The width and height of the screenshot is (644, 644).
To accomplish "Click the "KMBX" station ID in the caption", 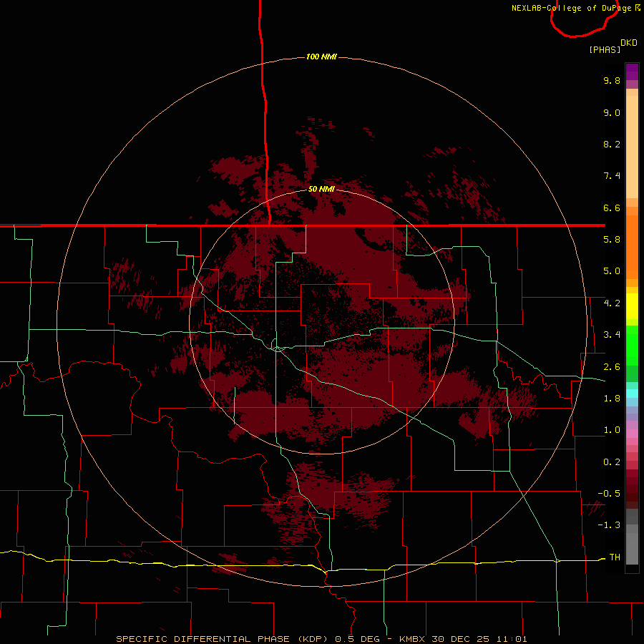I will [413, 639].
